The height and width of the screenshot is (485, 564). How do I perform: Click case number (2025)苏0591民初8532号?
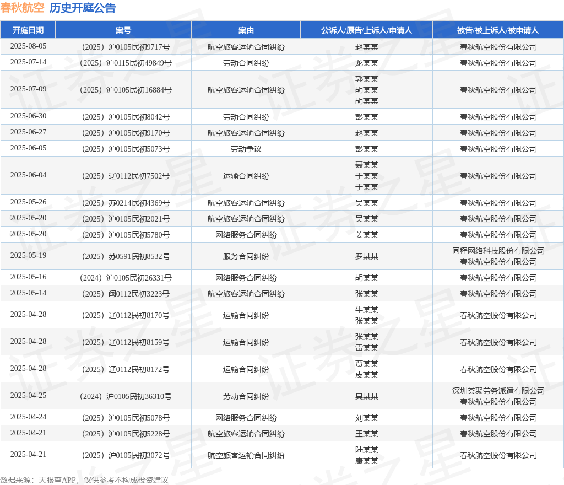click(126, 256)
